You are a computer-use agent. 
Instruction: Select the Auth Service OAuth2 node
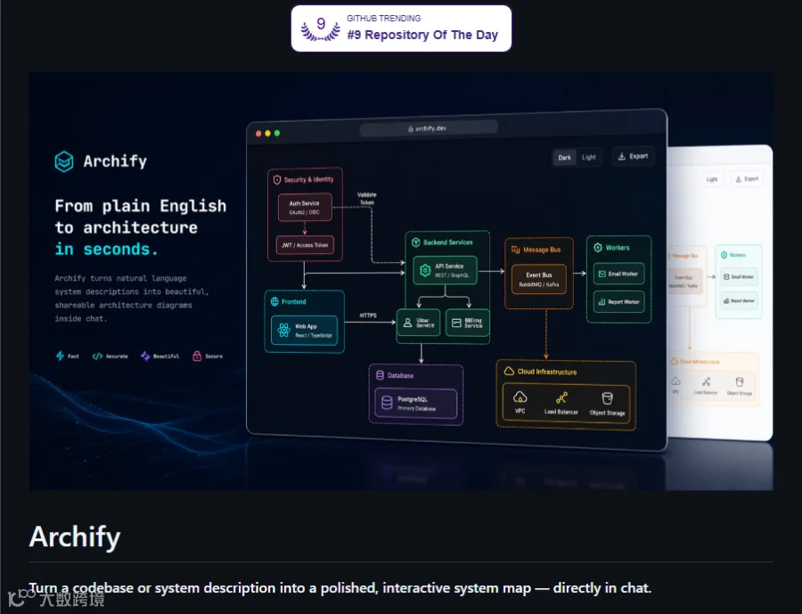305,208
